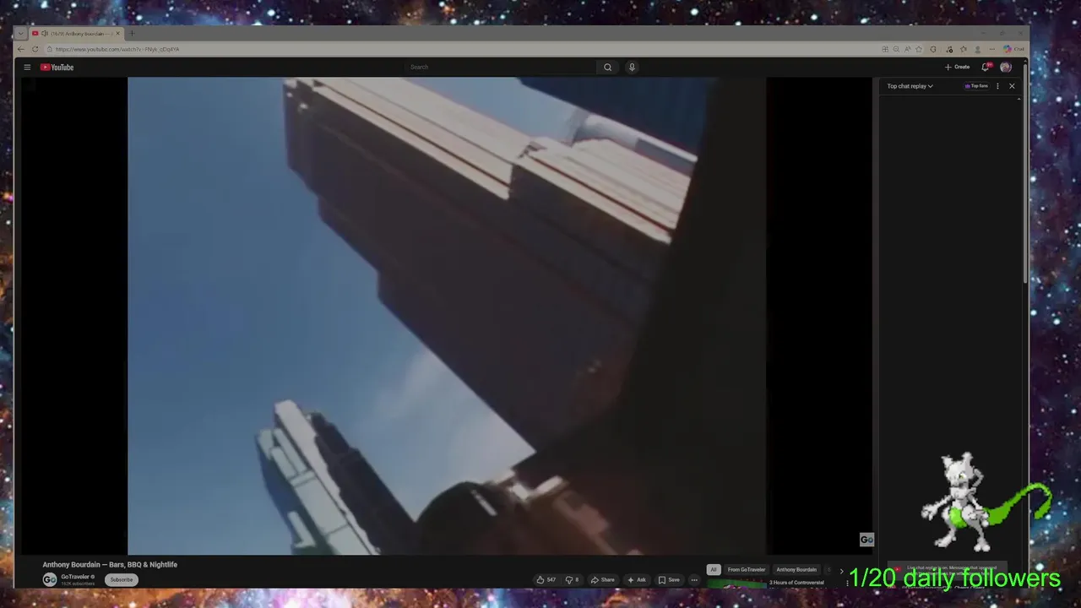Image resolution: width=1081 pixels, height=608 pixels.
Task: Open the GoTraveler channel avatar
Action: (x=50, y=579)
